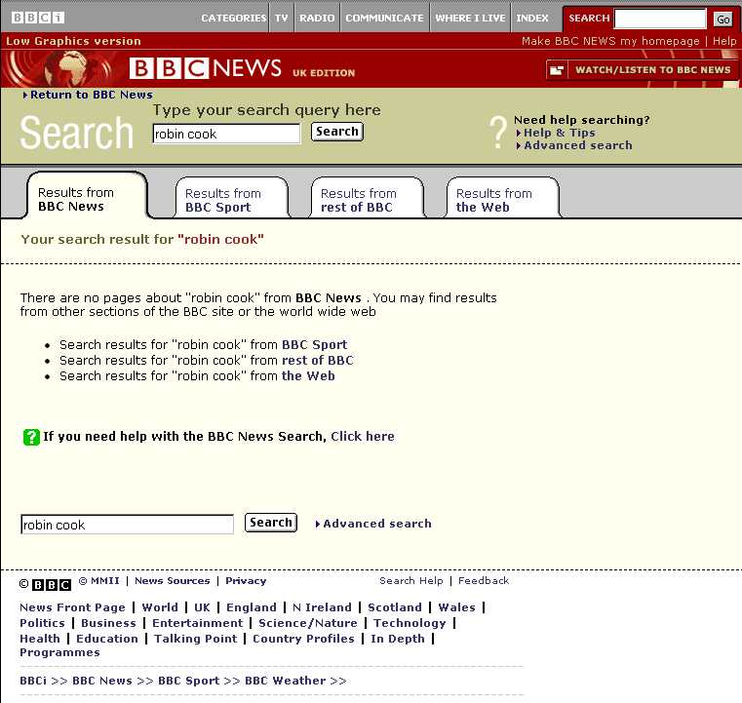Open Education section link
The image size is (742, 703).
pyautogui.click(x=107, y=639)
